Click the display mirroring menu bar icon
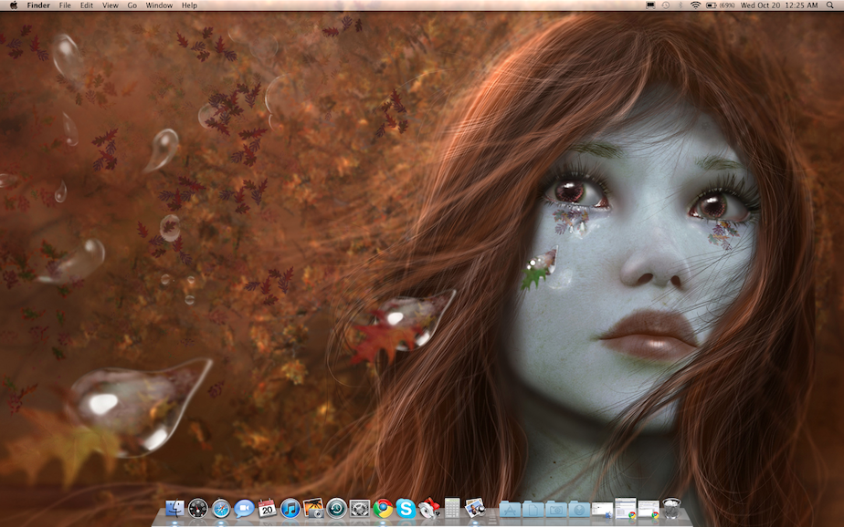Image resolution: width=844 pixels, height=527 pixels. pos(650,5)
